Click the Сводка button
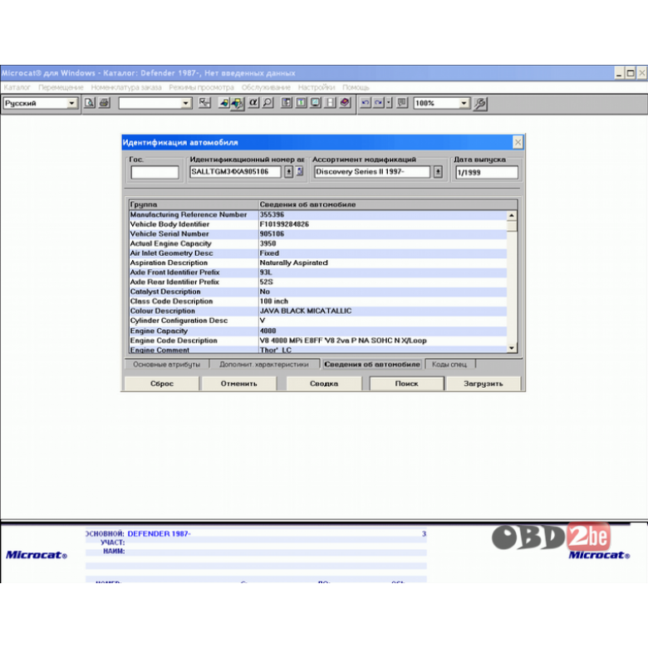The image size is (648, 648). pos(324,384)
